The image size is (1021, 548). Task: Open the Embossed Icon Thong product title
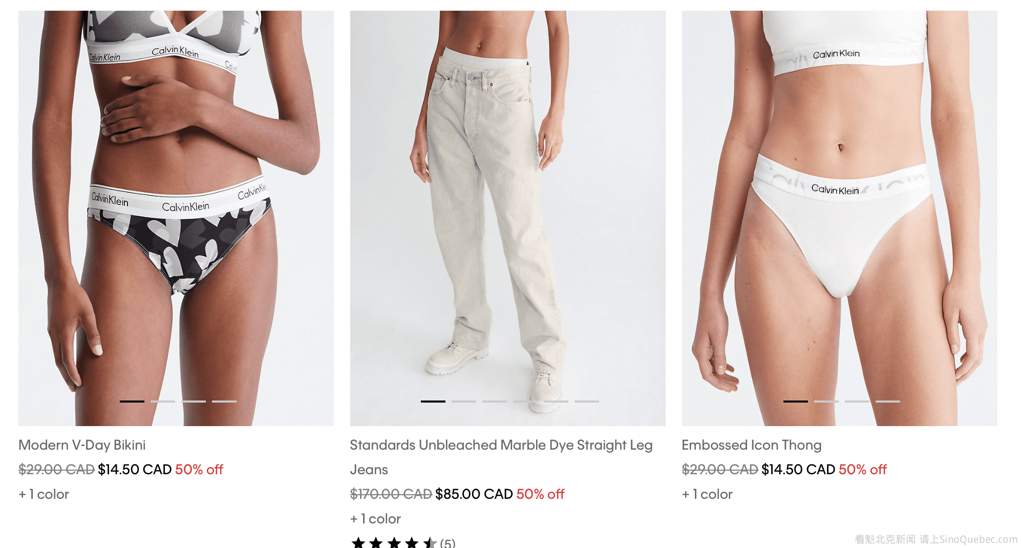(x=752, y=445)
